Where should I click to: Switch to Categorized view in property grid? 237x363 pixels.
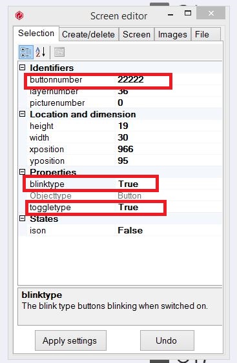tap(26, 52)
